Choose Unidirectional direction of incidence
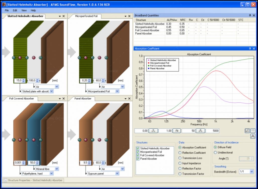 215,152
